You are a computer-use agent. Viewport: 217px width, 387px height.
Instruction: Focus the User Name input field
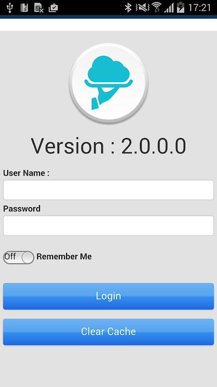[108, 190]
